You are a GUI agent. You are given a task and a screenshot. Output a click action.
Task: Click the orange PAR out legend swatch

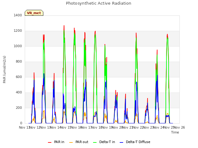pos(71,142)
